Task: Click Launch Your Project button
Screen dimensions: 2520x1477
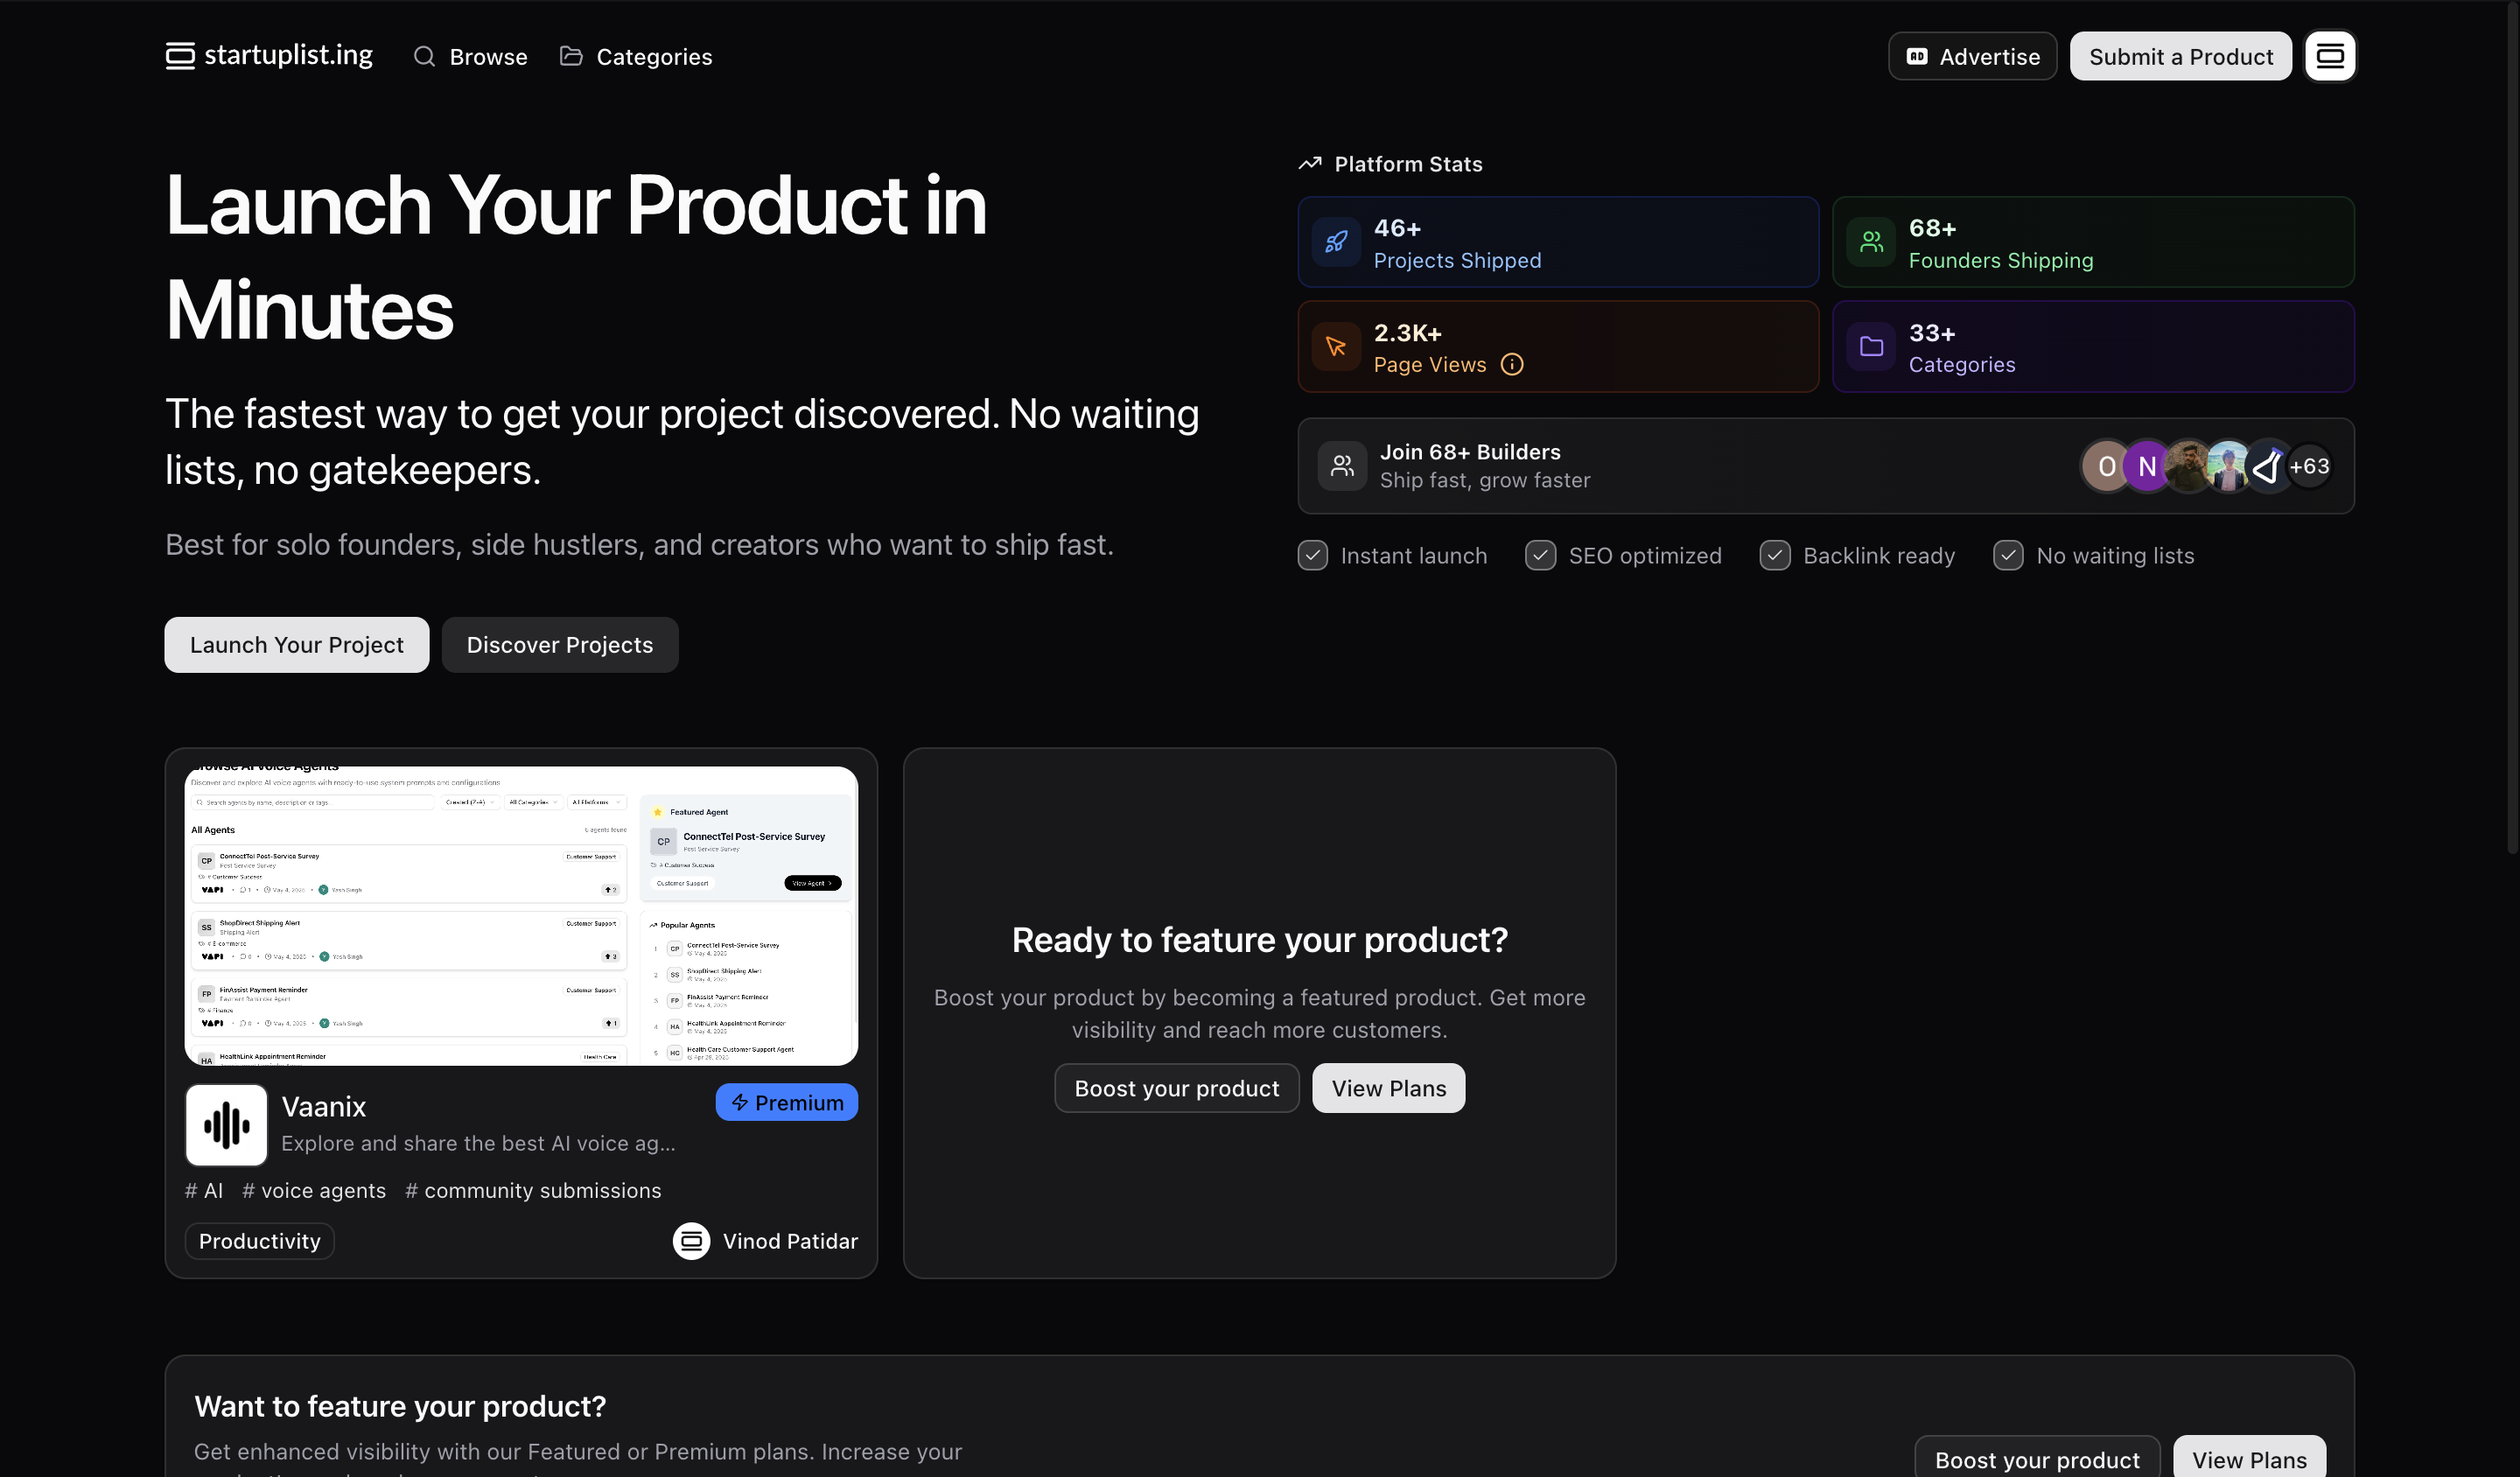Action: [x=297, y=645]
